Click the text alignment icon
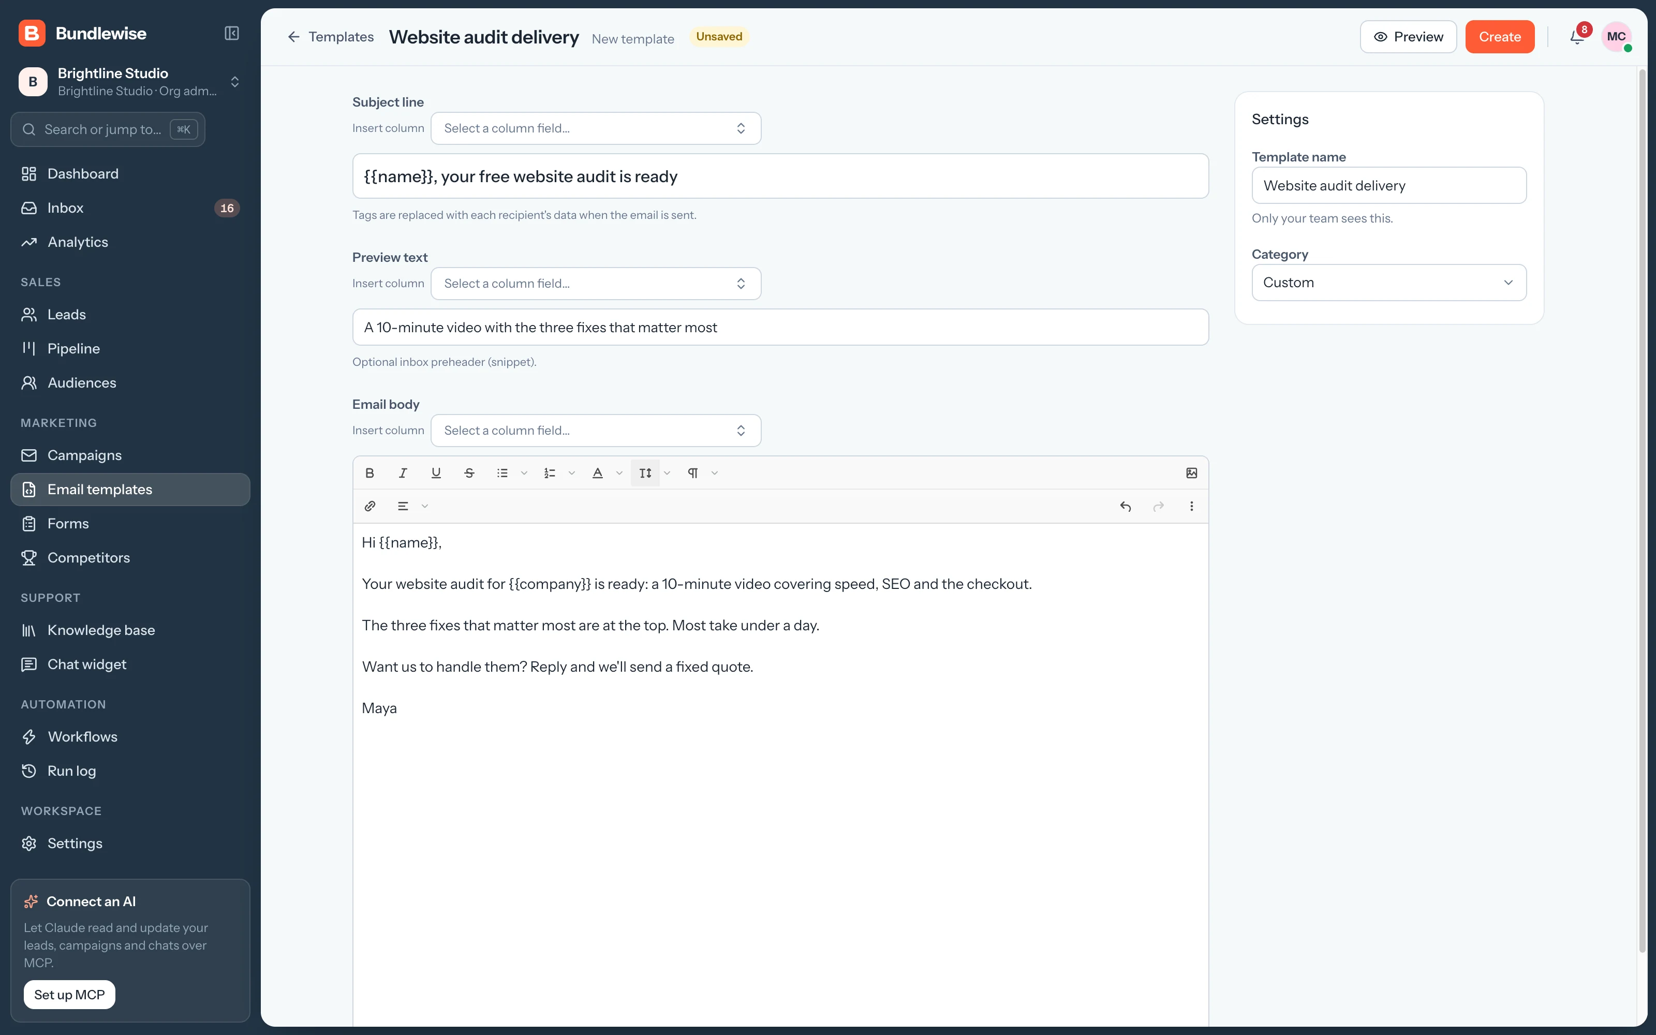1656x1035 pixels. tap(403, 507)
